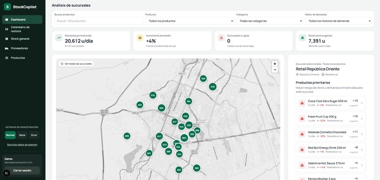Select branch marker 013 on map
The width and height of the screenshot is (380, 180).
181,126
